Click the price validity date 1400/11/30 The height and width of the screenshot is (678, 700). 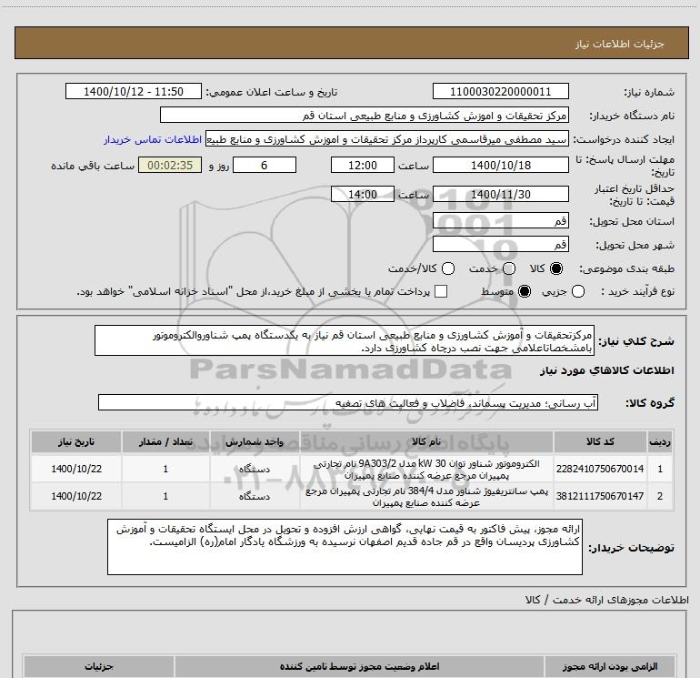[500, 195]
